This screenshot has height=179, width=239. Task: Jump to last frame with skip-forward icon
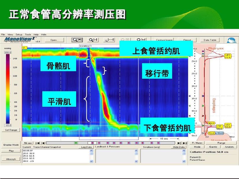tap(185, 143)
